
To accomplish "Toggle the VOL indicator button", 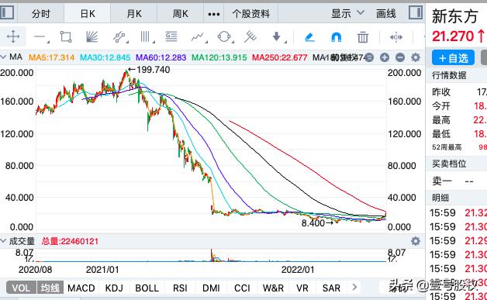I will point(21,288).
